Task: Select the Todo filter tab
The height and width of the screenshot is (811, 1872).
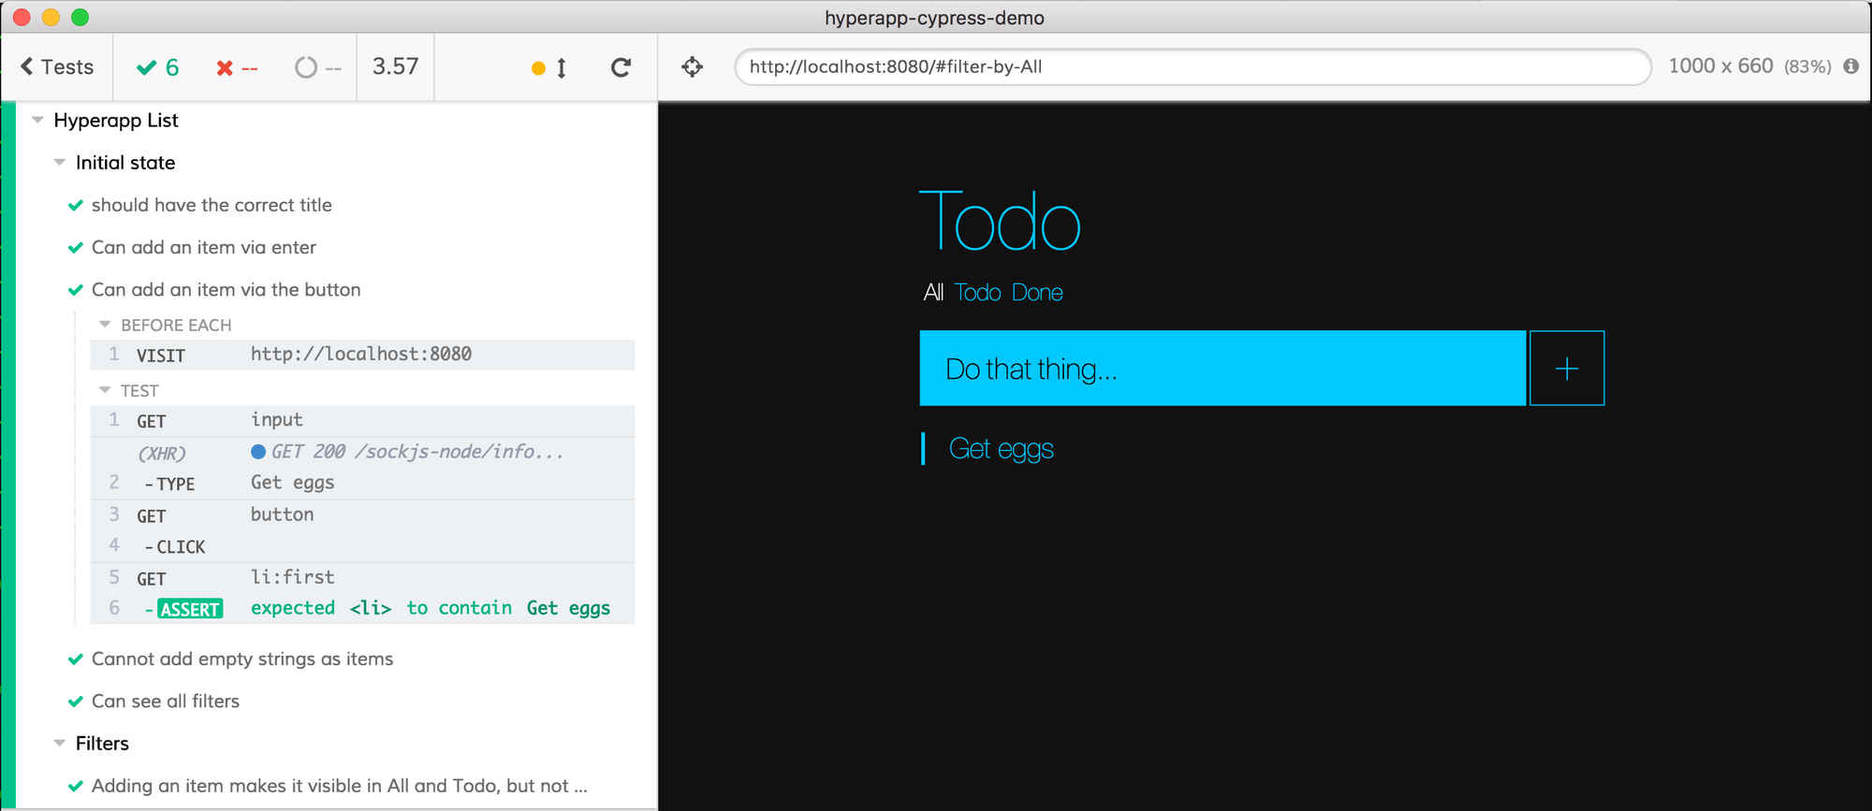Action: coord(977,293)
